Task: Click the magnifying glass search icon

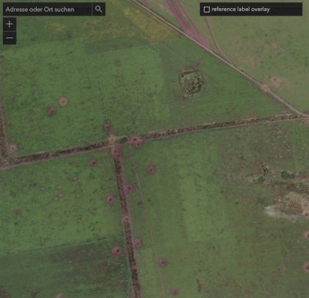Action: (99, 9)
